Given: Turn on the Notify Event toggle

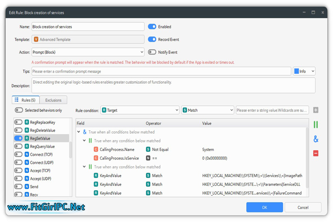Looking at the screenshot, I should [x=152, y=52].
